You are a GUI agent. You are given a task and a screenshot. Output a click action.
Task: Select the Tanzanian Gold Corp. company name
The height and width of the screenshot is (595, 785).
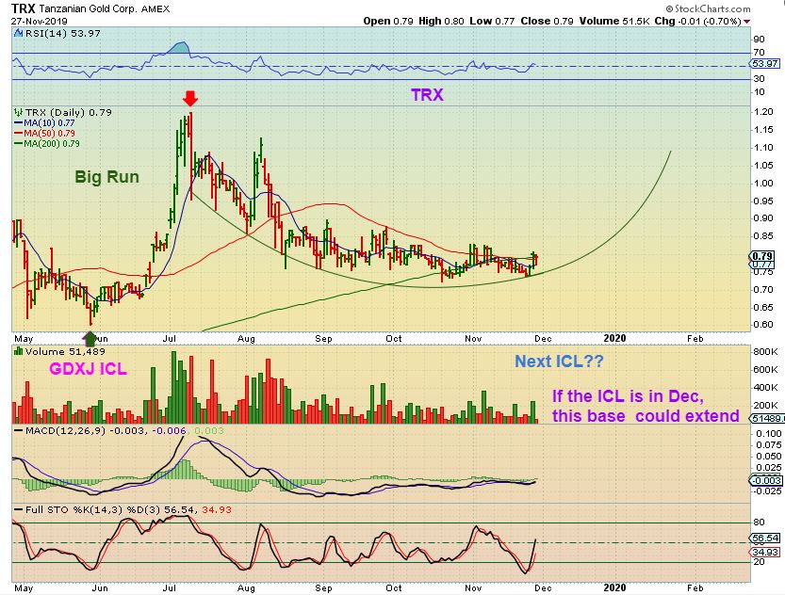pyautogui.click(x=89, y=9)
